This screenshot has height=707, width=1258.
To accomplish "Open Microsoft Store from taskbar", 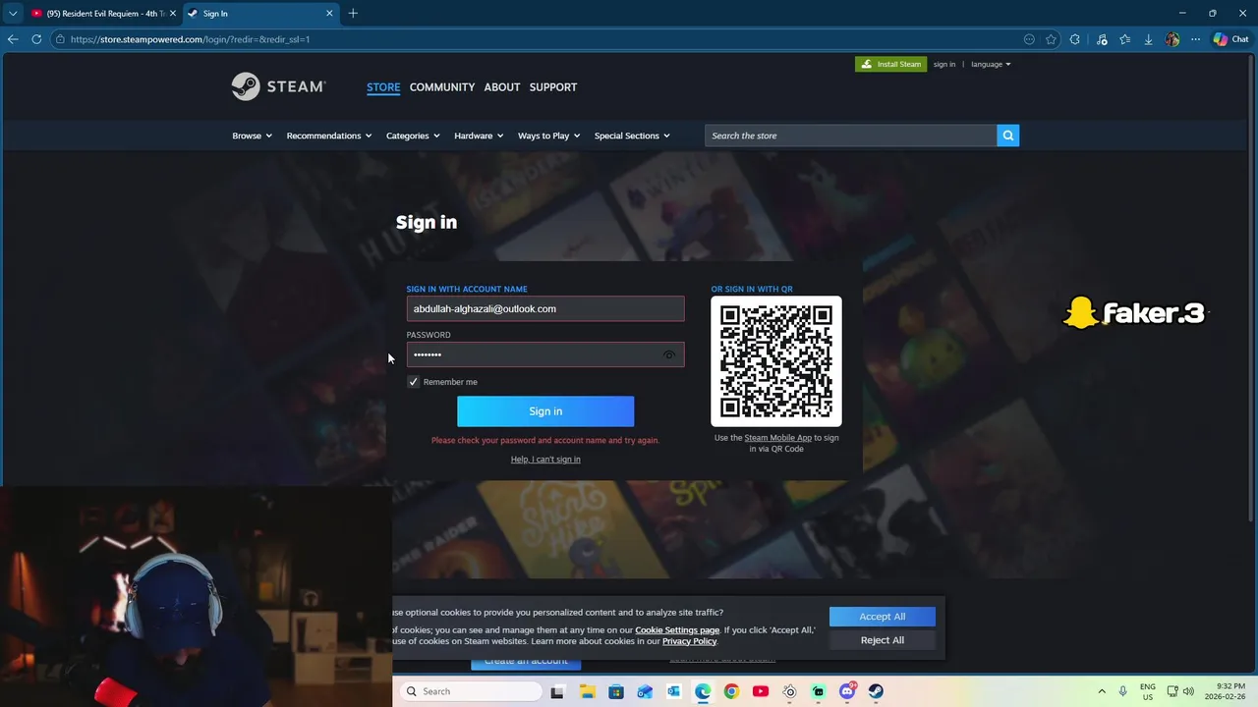I will click(x=616, y=691).
